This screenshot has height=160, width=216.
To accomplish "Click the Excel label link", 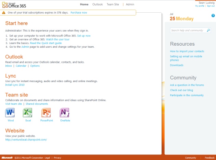I will 28,121.
